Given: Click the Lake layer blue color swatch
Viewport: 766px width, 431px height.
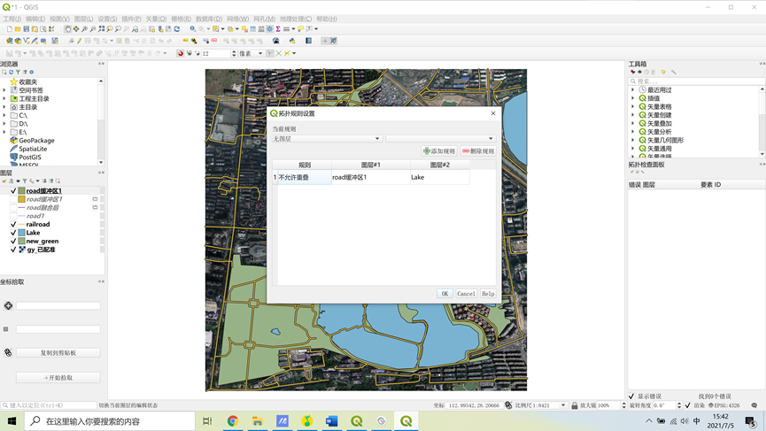Looking at the screenshot, I should coord(21,233).
